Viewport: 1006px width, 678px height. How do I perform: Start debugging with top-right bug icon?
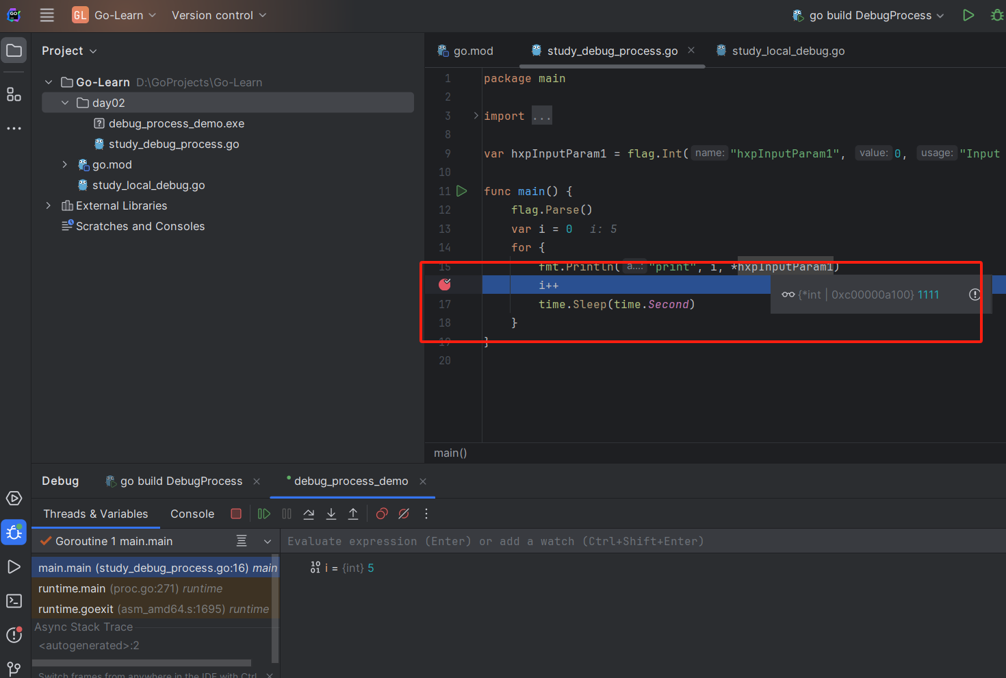(996, 15)
